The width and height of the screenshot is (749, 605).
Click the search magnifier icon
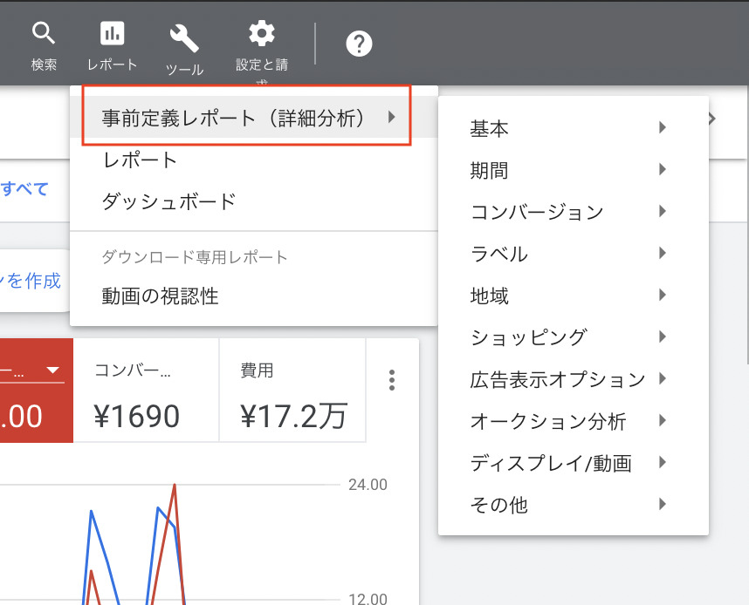pos(44,35)
